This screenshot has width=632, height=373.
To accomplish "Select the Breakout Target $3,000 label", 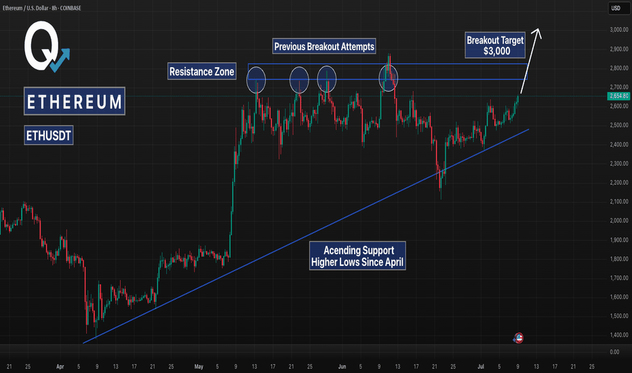I will [x=495, y=45].
